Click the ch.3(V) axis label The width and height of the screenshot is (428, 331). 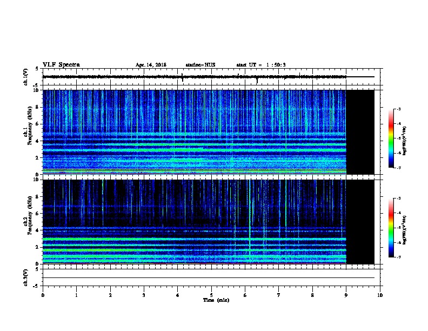click(25, 278)
